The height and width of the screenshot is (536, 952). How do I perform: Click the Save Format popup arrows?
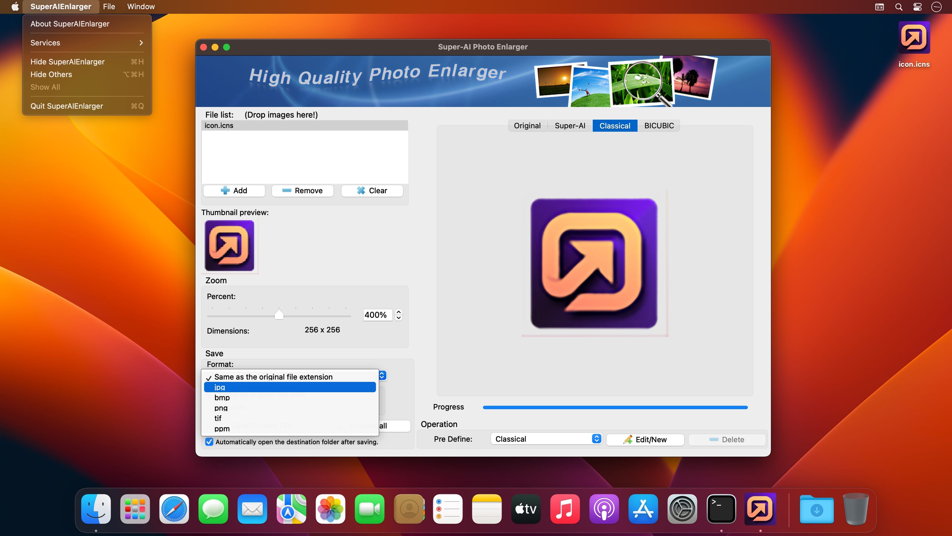point(382,376)
